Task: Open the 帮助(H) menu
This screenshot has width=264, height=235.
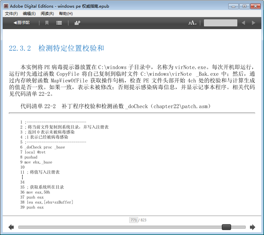Action: click(x=66, y=14)
